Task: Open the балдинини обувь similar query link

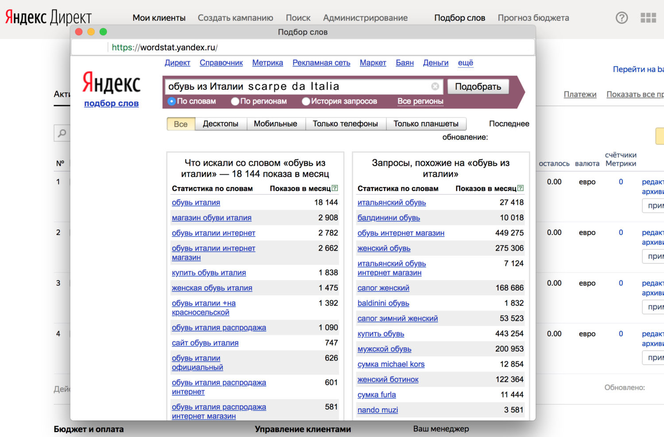Action: pyautogui.click(x=389, y=218)
